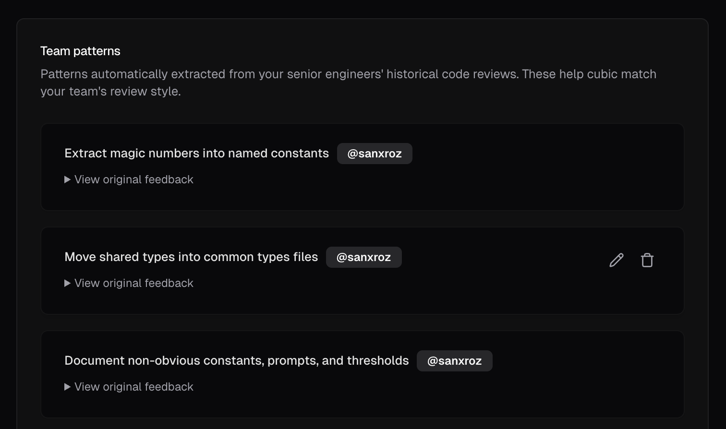This screenshot has height=429, width=726.
Task: Select @sanxroz tag beside 'Move shared types'
Action: click(x=363, y=257)
